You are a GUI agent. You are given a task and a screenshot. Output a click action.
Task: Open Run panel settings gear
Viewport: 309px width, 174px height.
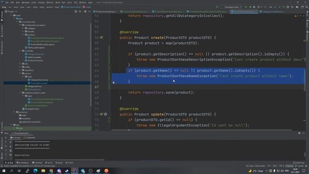[x=299, y=133]
